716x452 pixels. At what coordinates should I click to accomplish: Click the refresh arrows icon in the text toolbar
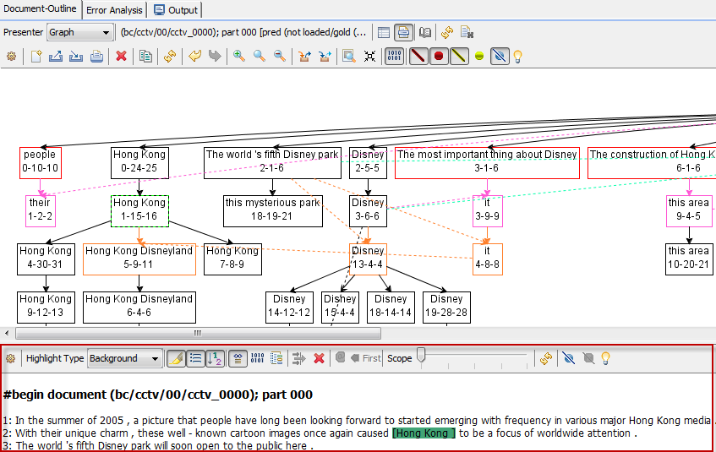[546, 358]
